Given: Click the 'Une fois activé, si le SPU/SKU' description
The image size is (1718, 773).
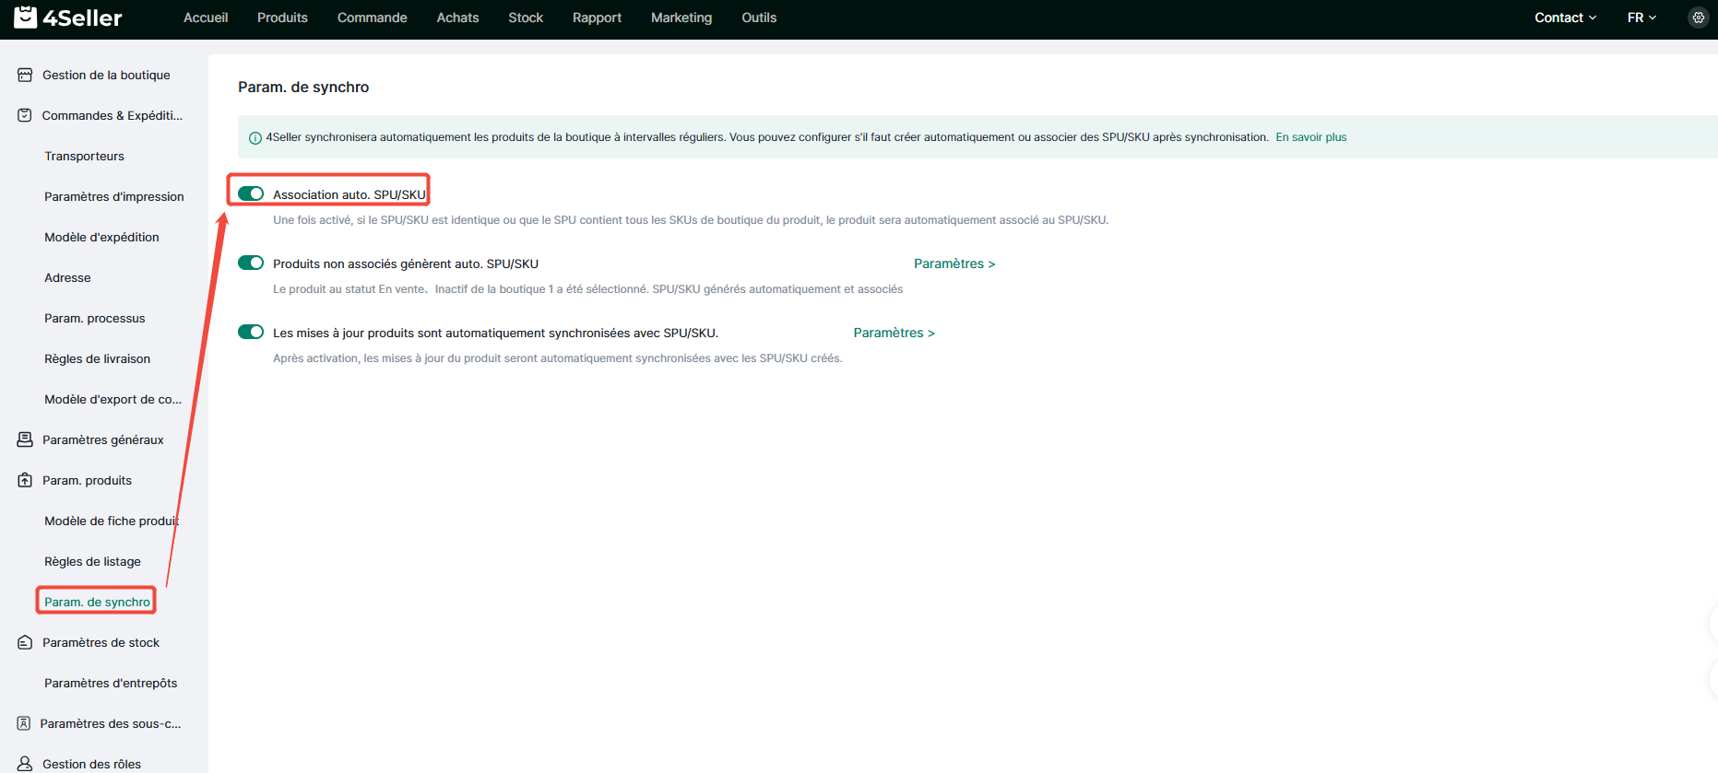Looking at the screenshot, I should point(691,220).
